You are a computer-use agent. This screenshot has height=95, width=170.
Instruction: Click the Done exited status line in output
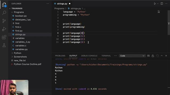point(81,89)
